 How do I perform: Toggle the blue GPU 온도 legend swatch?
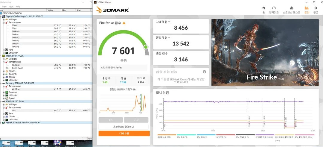206,135
